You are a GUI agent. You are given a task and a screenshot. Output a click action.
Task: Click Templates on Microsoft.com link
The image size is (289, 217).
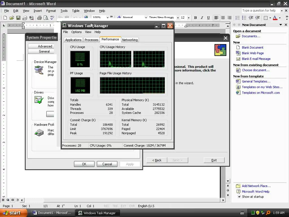point(261,93)
